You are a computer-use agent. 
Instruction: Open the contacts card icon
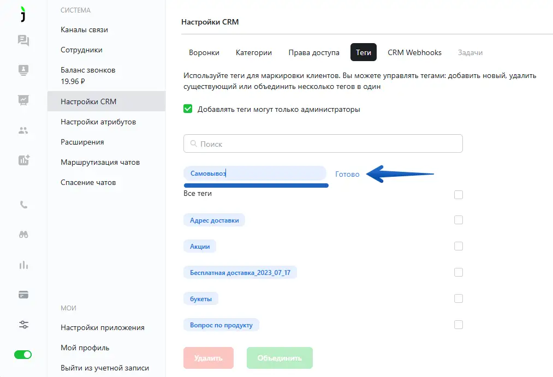pyautogui.click(x=23, y=70)
